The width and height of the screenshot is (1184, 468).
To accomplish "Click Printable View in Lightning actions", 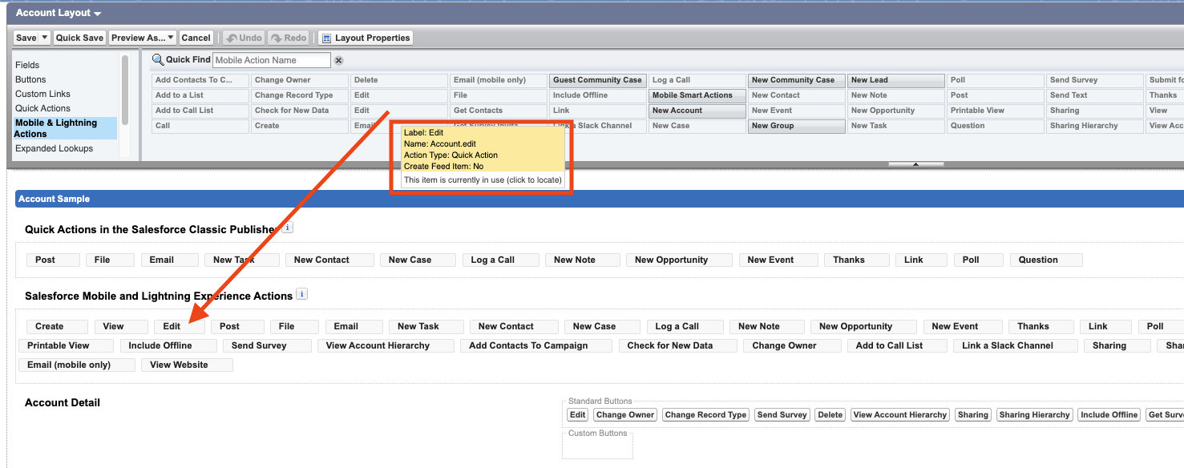I will click(66, 345).
